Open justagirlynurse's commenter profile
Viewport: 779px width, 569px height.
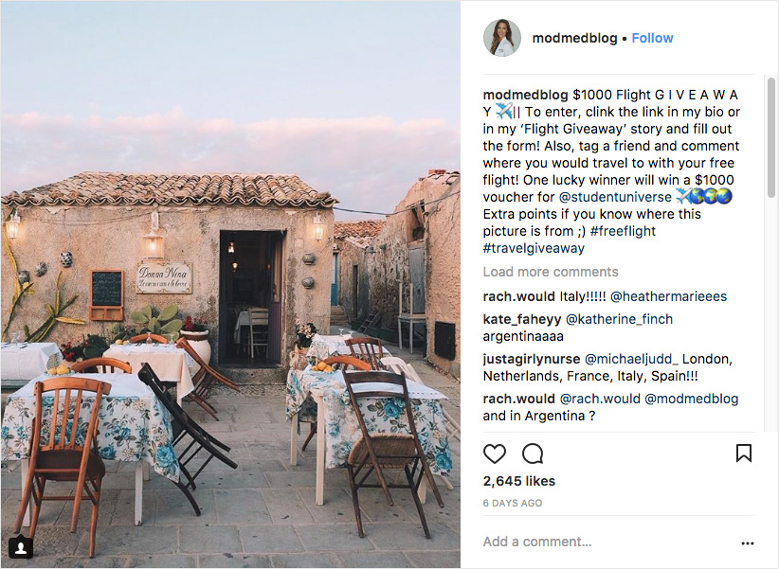531,359
